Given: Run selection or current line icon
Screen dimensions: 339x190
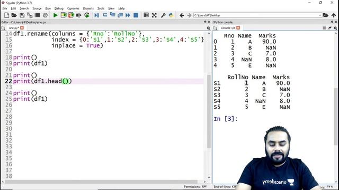Looking at the screenshot, I should [79, 15].
